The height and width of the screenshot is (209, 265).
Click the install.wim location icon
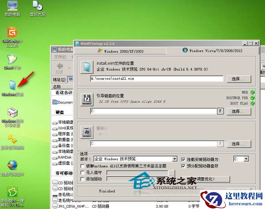(87, 67)
